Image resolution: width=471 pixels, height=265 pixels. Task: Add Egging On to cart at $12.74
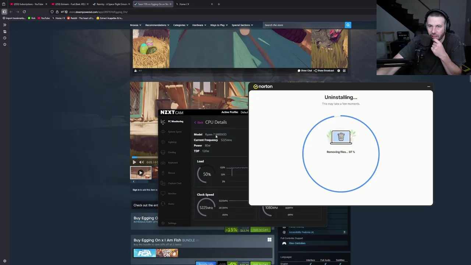click(261, 230)
